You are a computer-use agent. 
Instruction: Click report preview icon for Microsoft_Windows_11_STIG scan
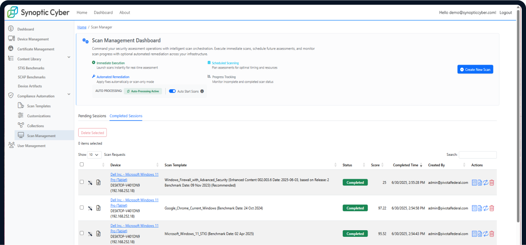(480, 234)
